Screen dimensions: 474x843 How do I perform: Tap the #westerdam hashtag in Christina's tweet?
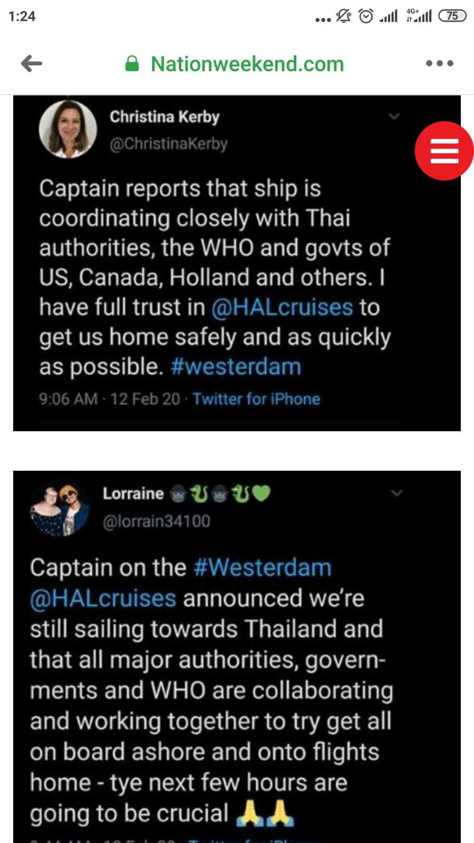coord(236,366)
